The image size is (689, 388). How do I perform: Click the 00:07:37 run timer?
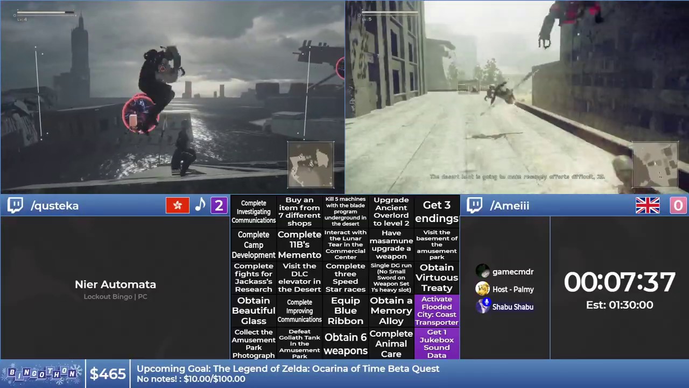click(620, 282)
